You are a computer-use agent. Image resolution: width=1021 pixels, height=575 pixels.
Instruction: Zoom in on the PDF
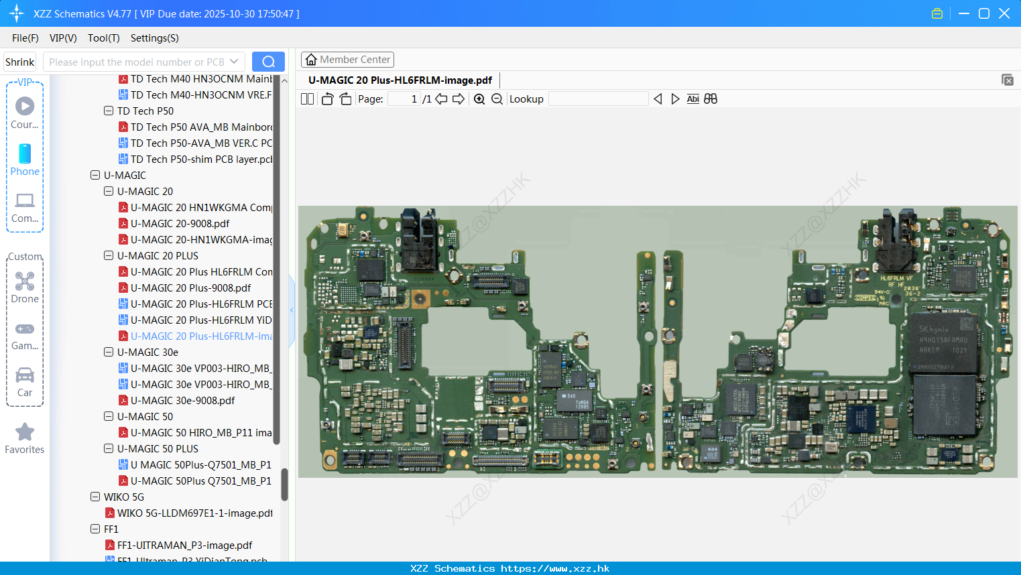479,99
